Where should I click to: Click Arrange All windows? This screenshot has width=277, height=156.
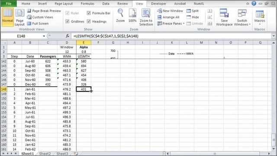click(168, 17)
